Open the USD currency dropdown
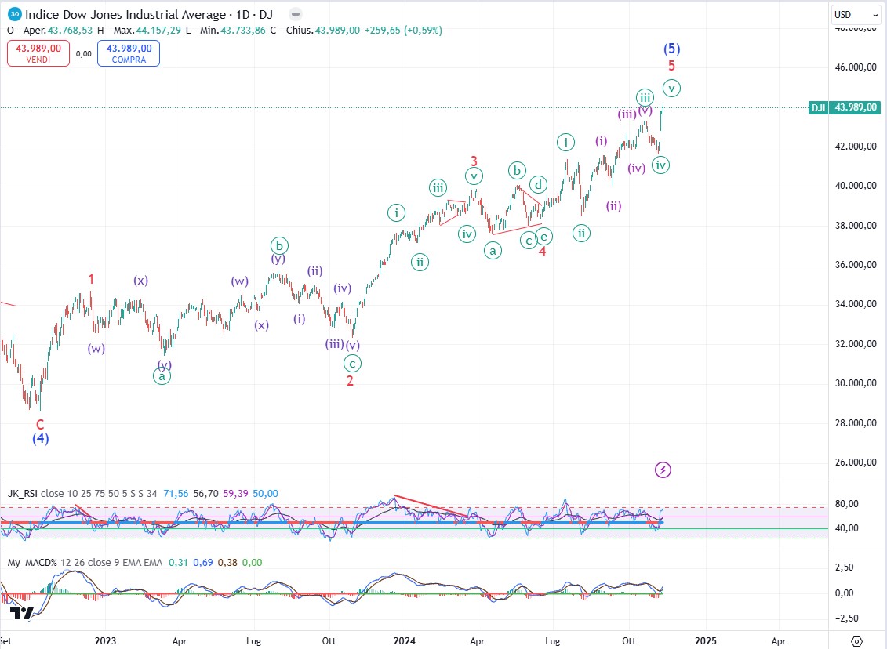This screenshot has height=649, width=887. 856,15
